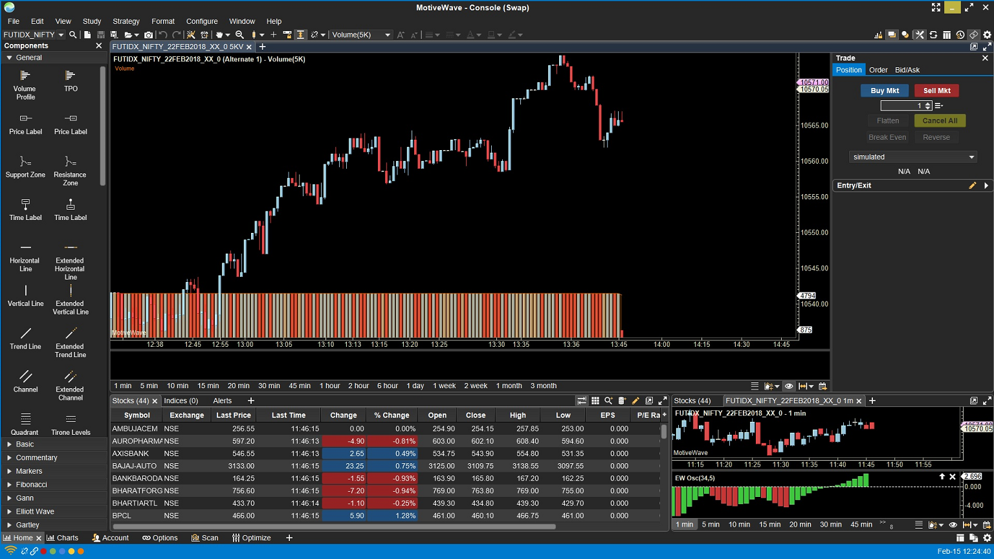Select the 1 hour interval below main chart
Image resolution: width=994 pixels, height=559 pixels.
tap(329, 386)
